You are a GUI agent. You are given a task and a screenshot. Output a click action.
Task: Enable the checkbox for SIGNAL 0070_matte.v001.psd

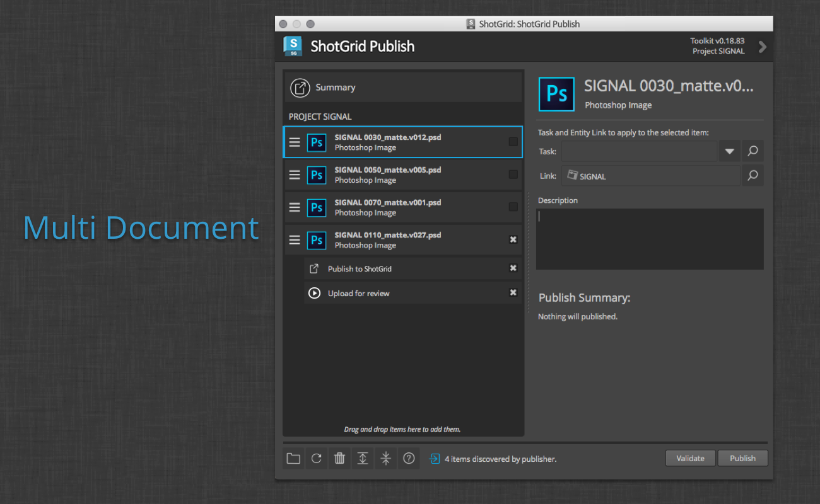(513, 207)
